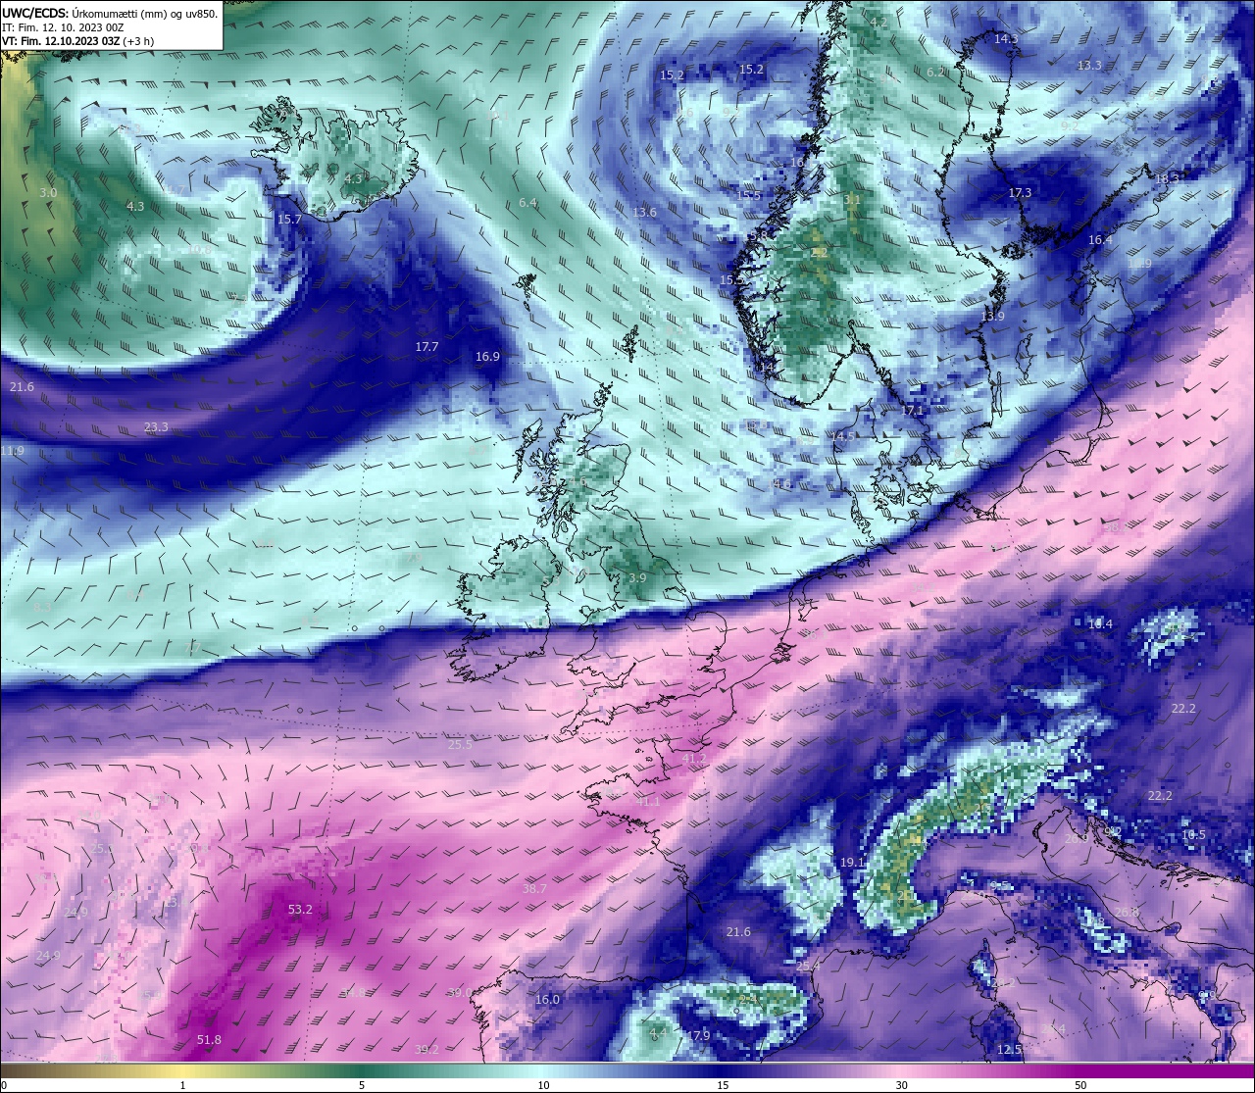The width and height of the screenshot is (1255, 1093).
Task: Click the 17.7 value south of Iceland
Action: click(x=427, y=347)
